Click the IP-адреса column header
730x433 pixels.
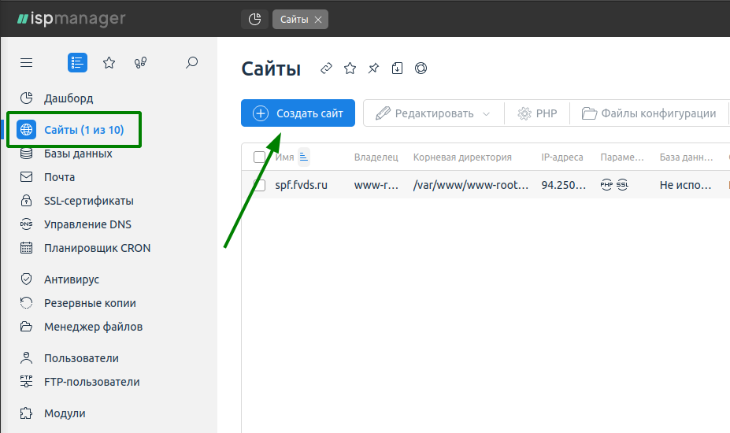pyautogui.click(x=562, y=157)
